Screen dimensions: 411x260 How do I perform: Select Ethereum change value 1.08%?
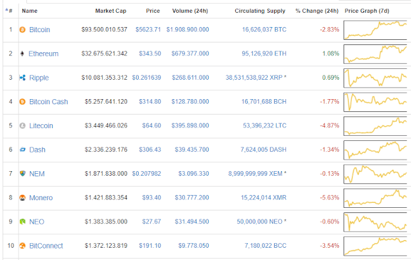(x=331, y=53)
